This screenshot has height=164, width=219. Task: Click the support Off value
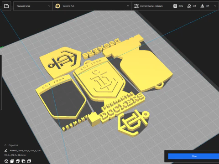click(x=194, y=6)
